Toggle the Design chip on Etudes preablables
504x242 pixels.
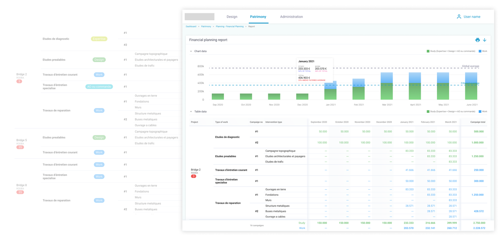click(x=99, y=59)
